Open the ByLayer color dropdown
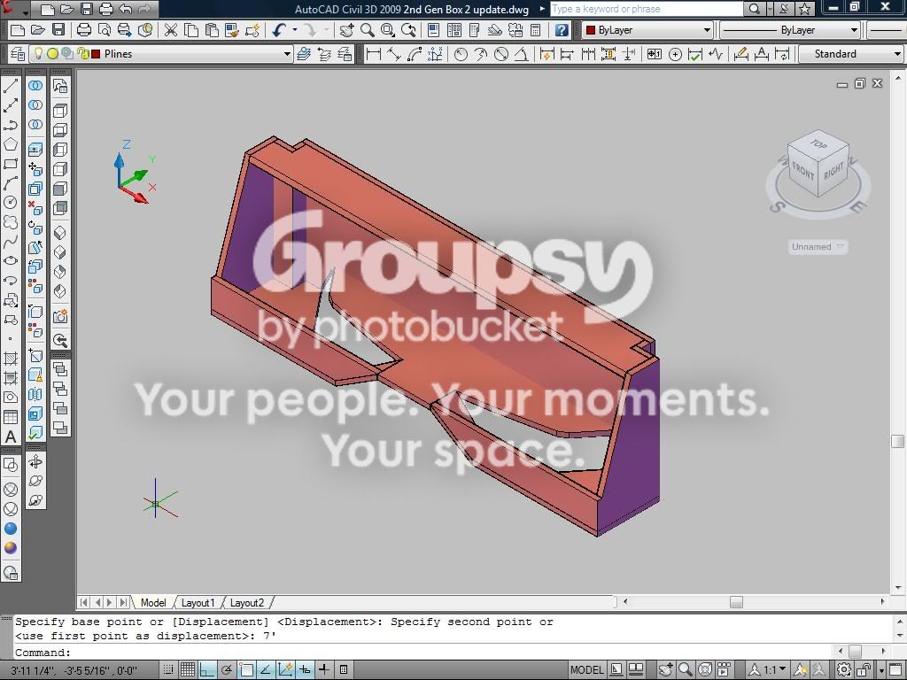Screen dimensions: 907x680 click(x=707, y=30)
